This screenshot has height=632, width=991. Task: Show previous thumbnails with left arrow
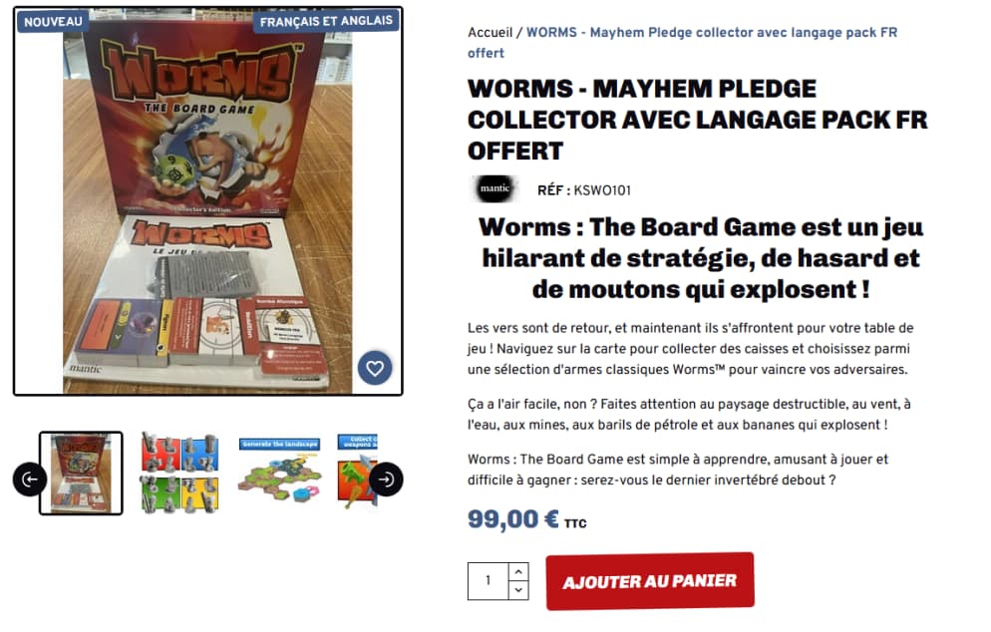point(30,479)
